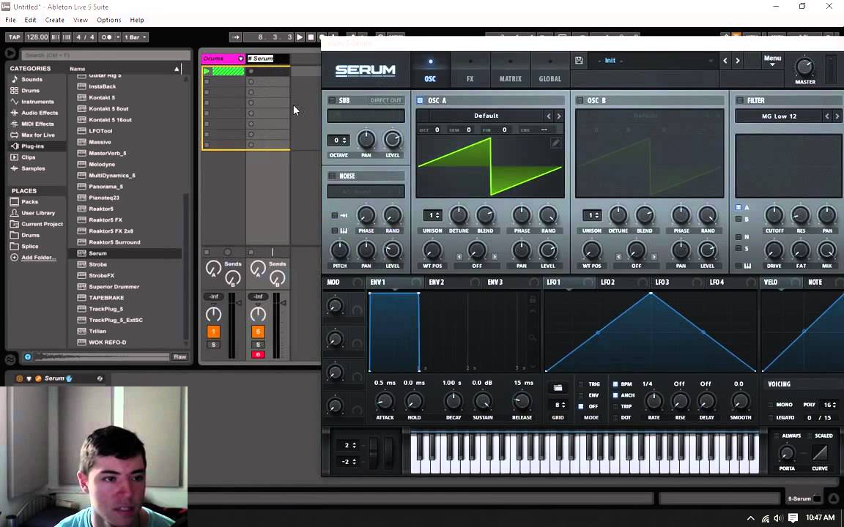Click the LFO folder icon above GRID
Viewport: 844px width, 527px height.
pyautogui.click(x=558, y=388)
